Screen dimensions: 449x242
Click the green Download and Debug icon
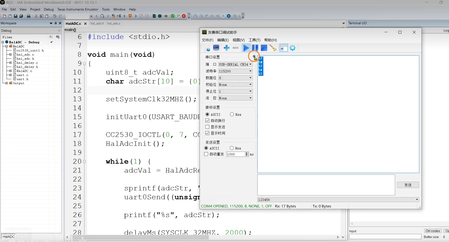pos(173,16)
